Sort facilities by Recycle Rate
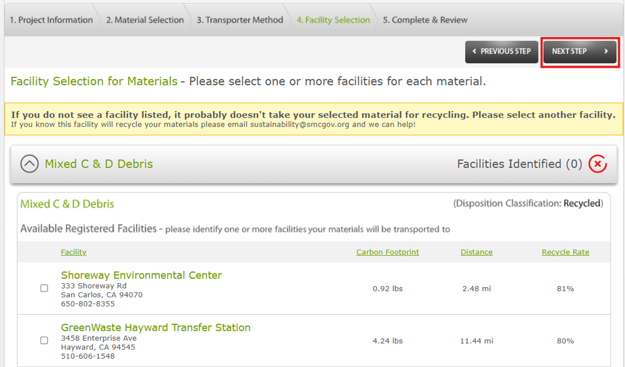 click(565, 252)
